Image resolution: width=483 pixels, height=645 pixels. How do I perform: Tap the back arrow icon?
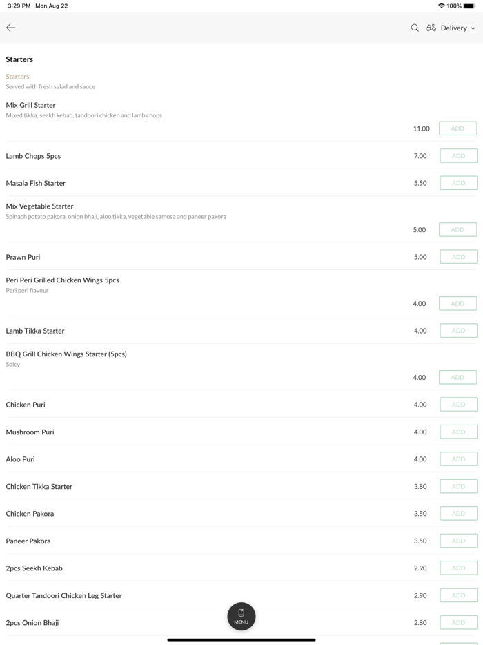[11, 28]
